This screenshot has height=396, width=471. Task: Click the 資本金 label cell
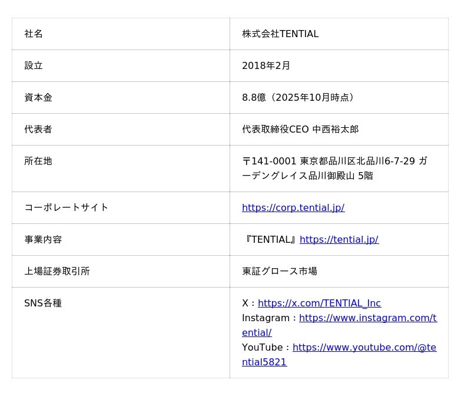pyautogui.click(x=38, y=98)
